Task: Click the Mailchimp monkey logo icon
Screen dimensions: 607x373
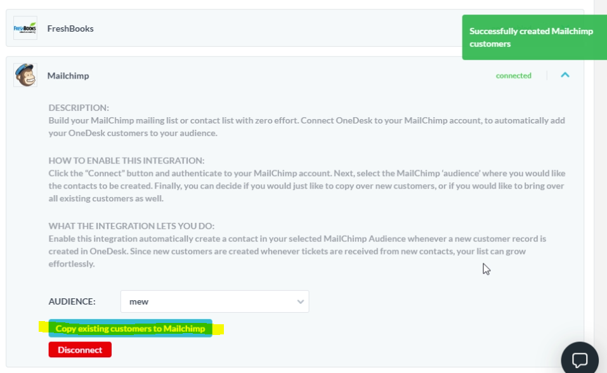Action: click(25, 75)
